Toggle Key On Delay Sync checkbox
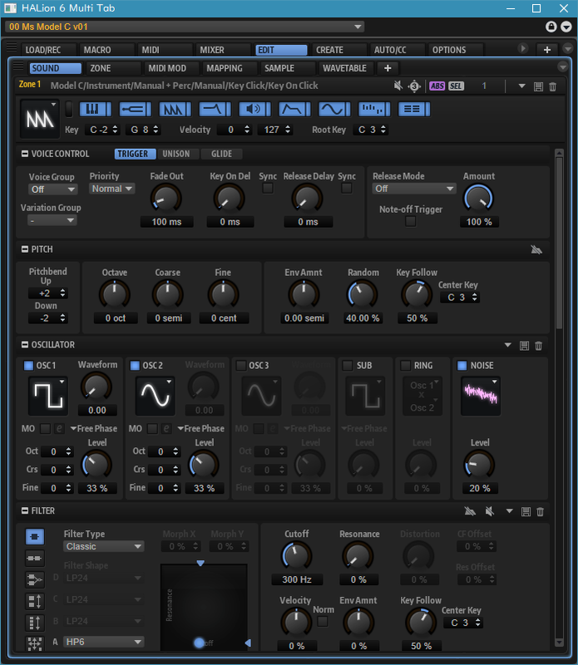This screenshot has height=665, width=578. (268, 188)
